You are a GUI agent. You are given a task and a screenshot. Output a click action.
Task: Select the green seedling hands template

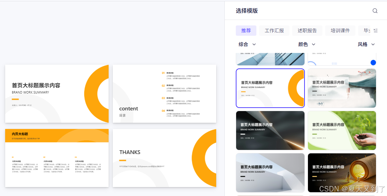click(342, 130)
